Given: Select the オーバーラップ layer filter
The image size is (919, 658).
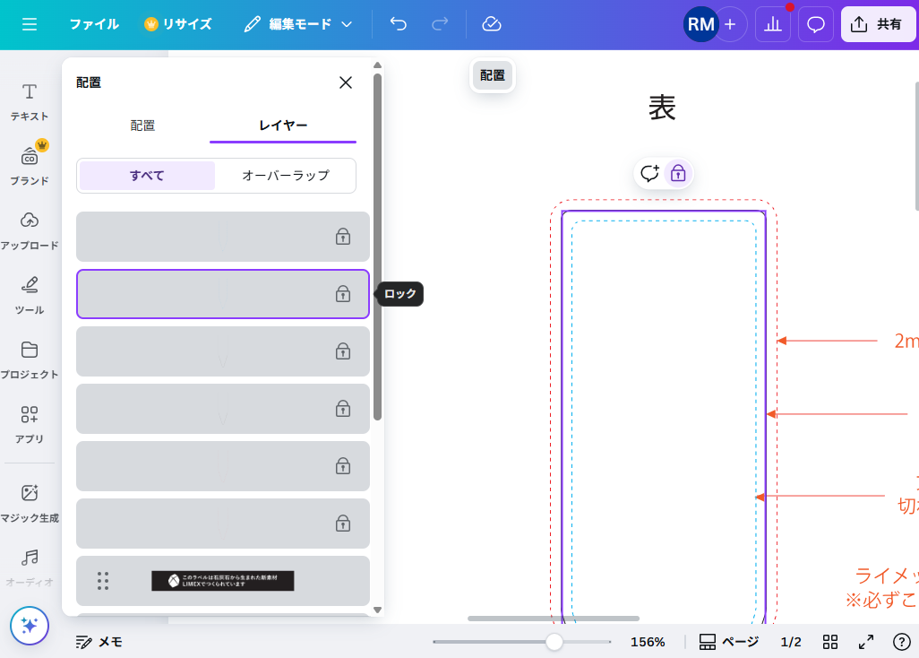Looking at the screenshot, I should [x=286, y=176].
